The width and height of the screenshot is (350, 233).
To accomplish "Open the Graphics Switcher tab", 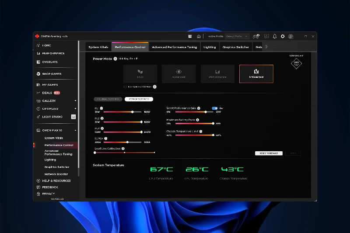I will [235, 47].
